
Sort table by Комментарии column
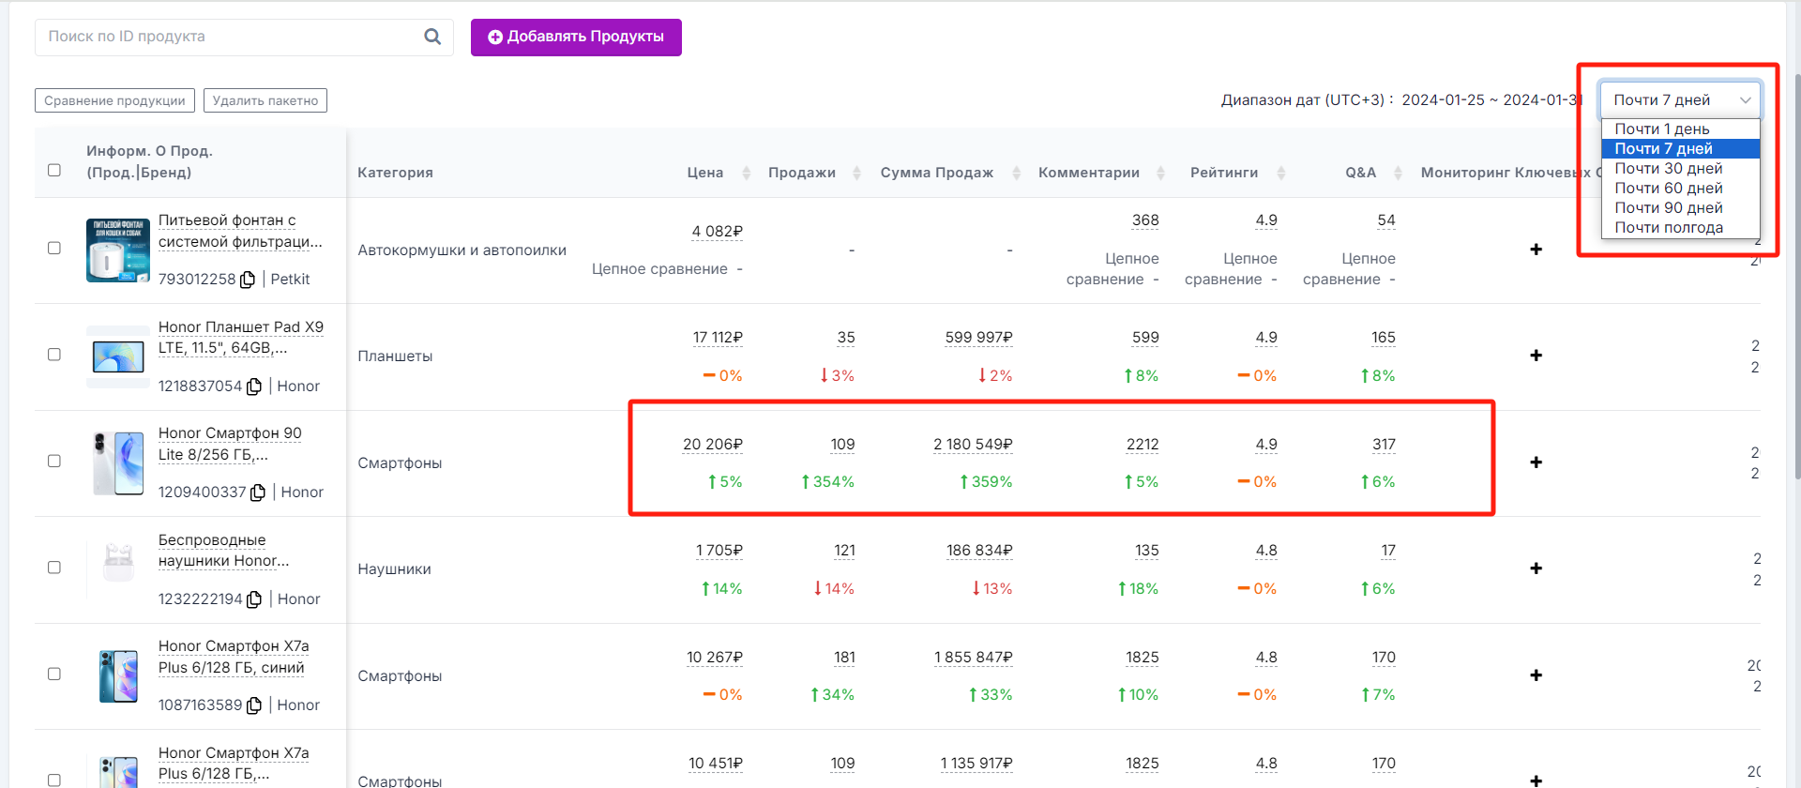click(1160, 173)
